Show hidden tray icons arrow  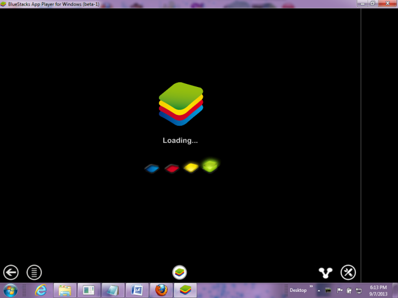click(x=319, y=291)
